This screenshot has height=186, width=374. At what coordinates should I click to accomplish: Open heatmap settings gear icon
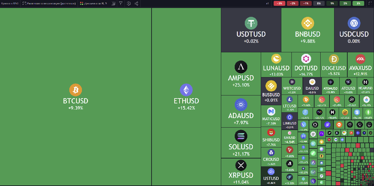tap(129, 3)
